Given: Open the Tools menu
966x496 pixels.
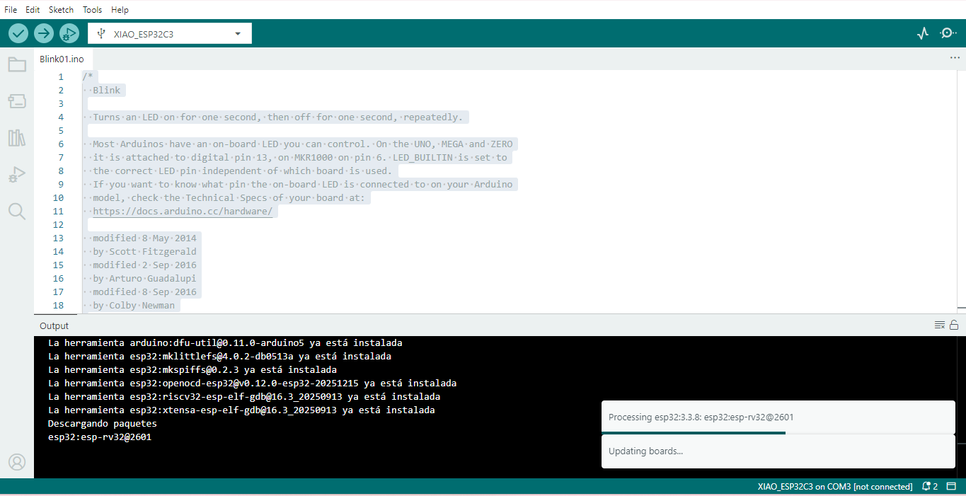Looking at the screenshot, I should (x=92, y=10).
